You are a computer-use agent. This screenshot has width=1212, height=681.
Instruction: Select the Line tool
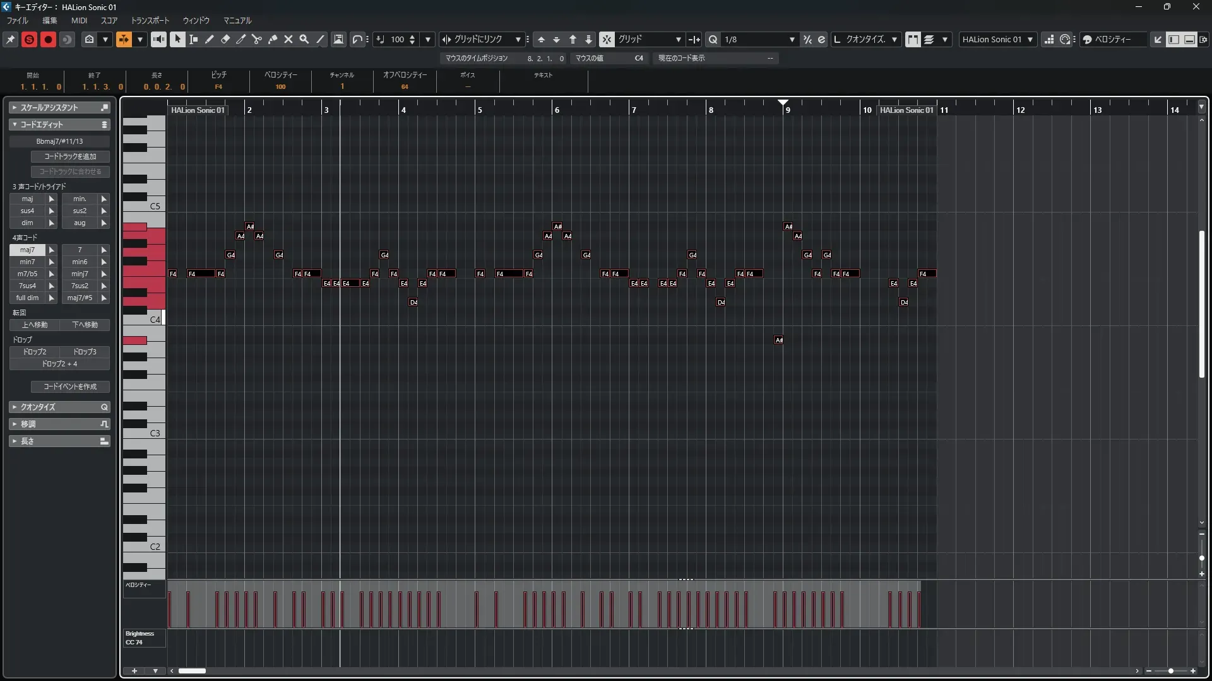tap(321, 39)
